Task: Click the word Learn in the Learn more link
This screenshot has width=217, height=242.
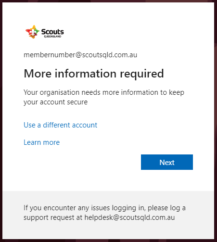Action: 32,142
